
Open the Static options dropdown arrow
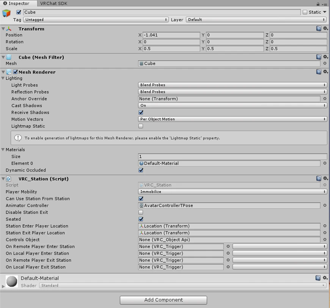(325, 12)
